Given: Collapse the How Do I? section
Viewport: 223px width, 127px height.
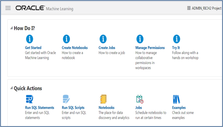Looking at the screenshot, I should tap(11, 28).
